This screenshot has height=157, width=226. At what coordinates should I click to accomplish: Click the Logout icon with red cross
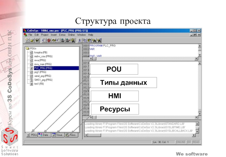pos(68,41)
